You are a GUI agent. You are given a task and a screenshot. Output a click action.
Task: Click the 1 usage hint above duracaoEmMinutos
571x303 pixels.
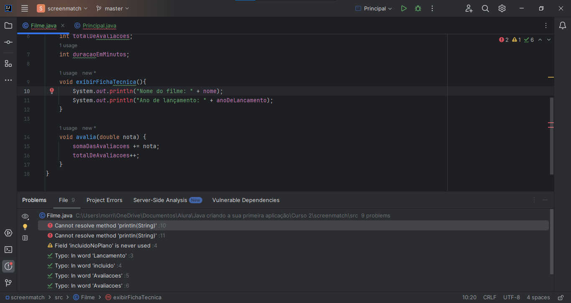68,45
